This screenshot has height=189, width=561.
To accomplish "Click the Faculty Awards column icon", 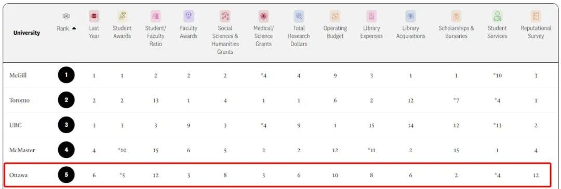I will [x=189, y=16].
